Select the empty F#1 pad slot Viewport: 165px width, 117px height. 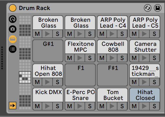[x=112, y=75]
